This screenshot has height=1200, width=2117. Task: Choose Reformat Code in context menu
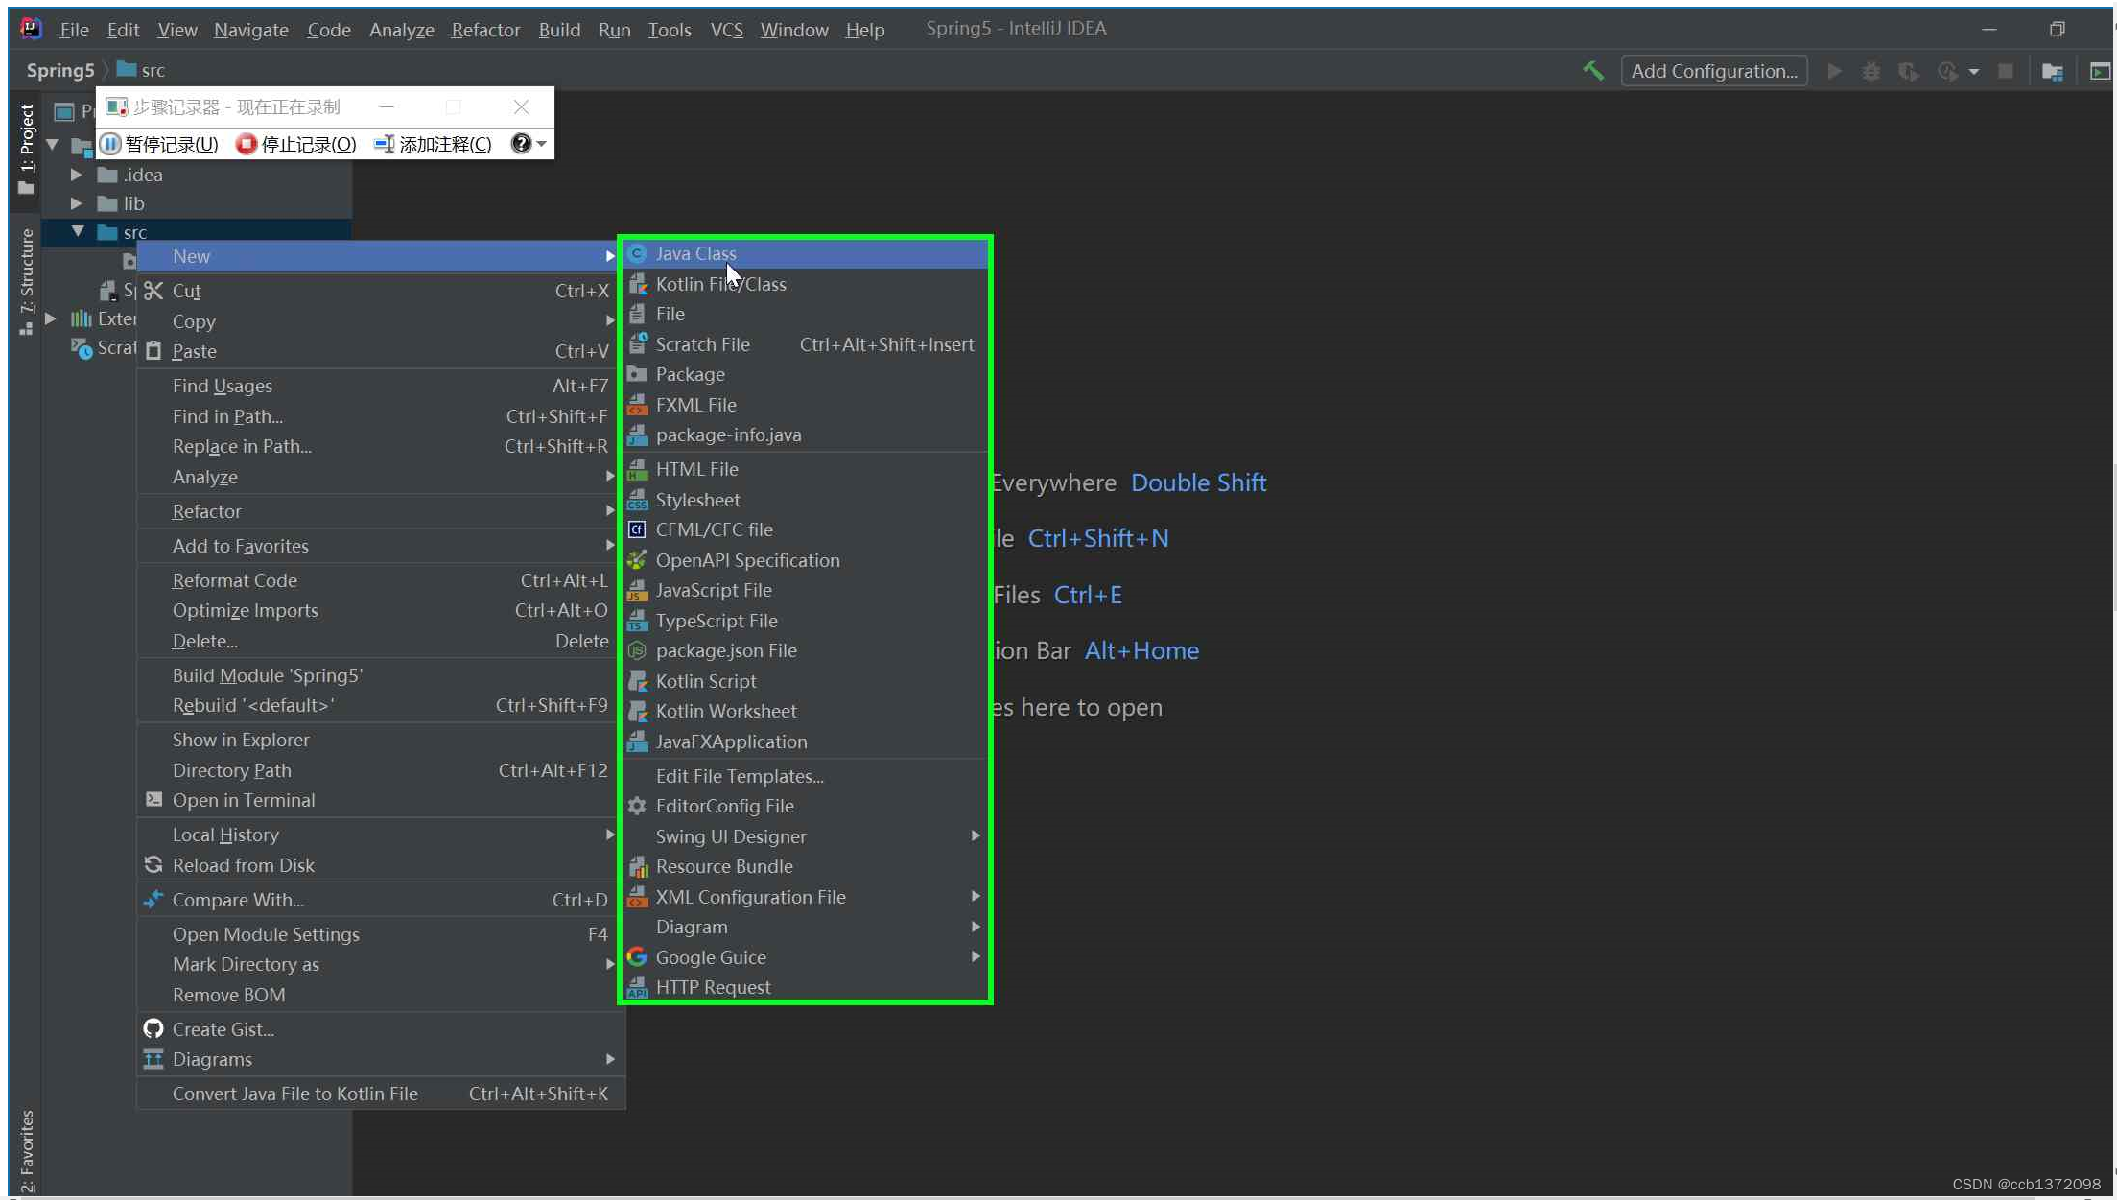[x=380, y=580]
